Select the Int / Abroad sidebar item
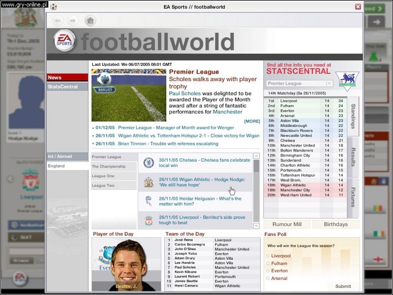 point(68,156)
